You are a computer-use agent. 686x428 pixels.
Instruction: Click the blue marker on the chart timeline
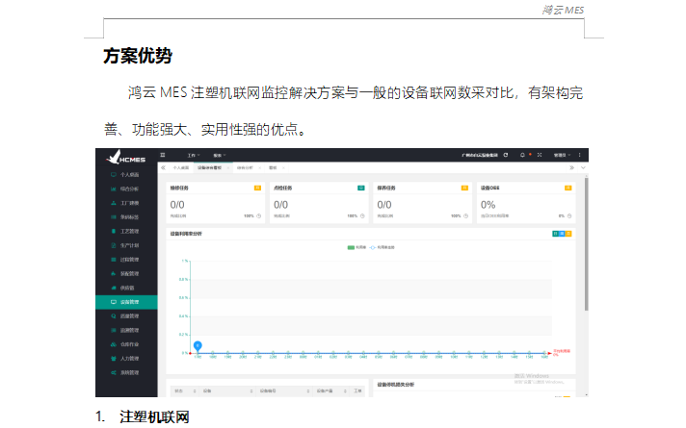(x=198, y=345)
